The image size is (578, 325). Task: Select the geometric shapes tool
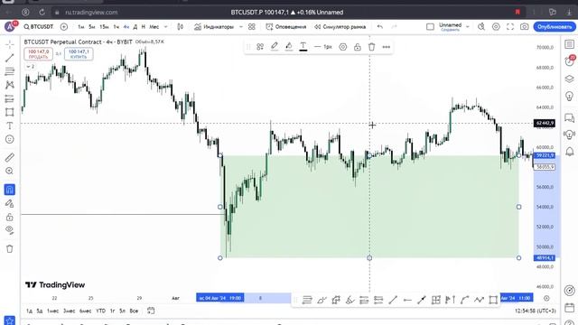(x=10, y=112)
